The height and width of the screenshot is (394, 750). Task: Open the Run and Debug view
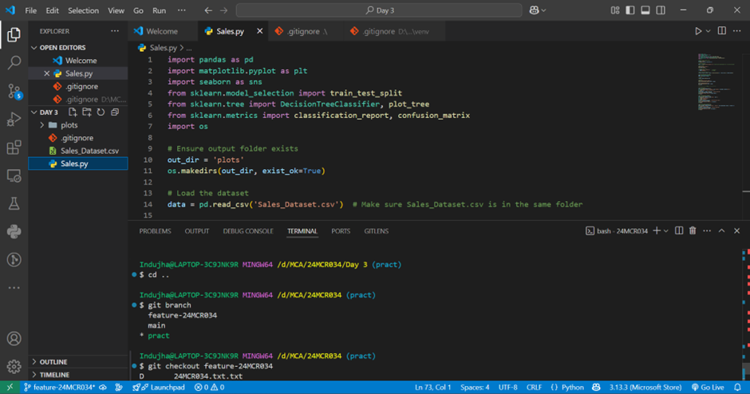(x=14, y=119)
